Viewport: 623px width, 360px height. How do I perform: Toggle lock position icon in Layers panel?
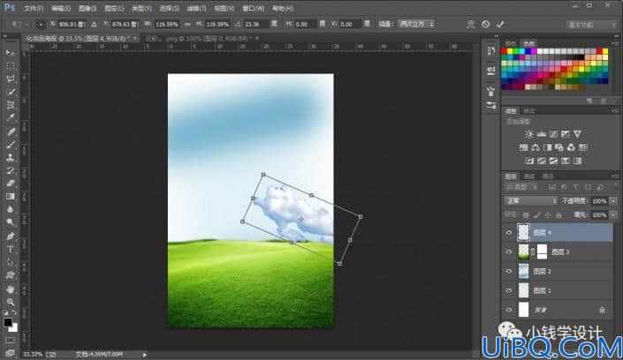pos(548,215)
